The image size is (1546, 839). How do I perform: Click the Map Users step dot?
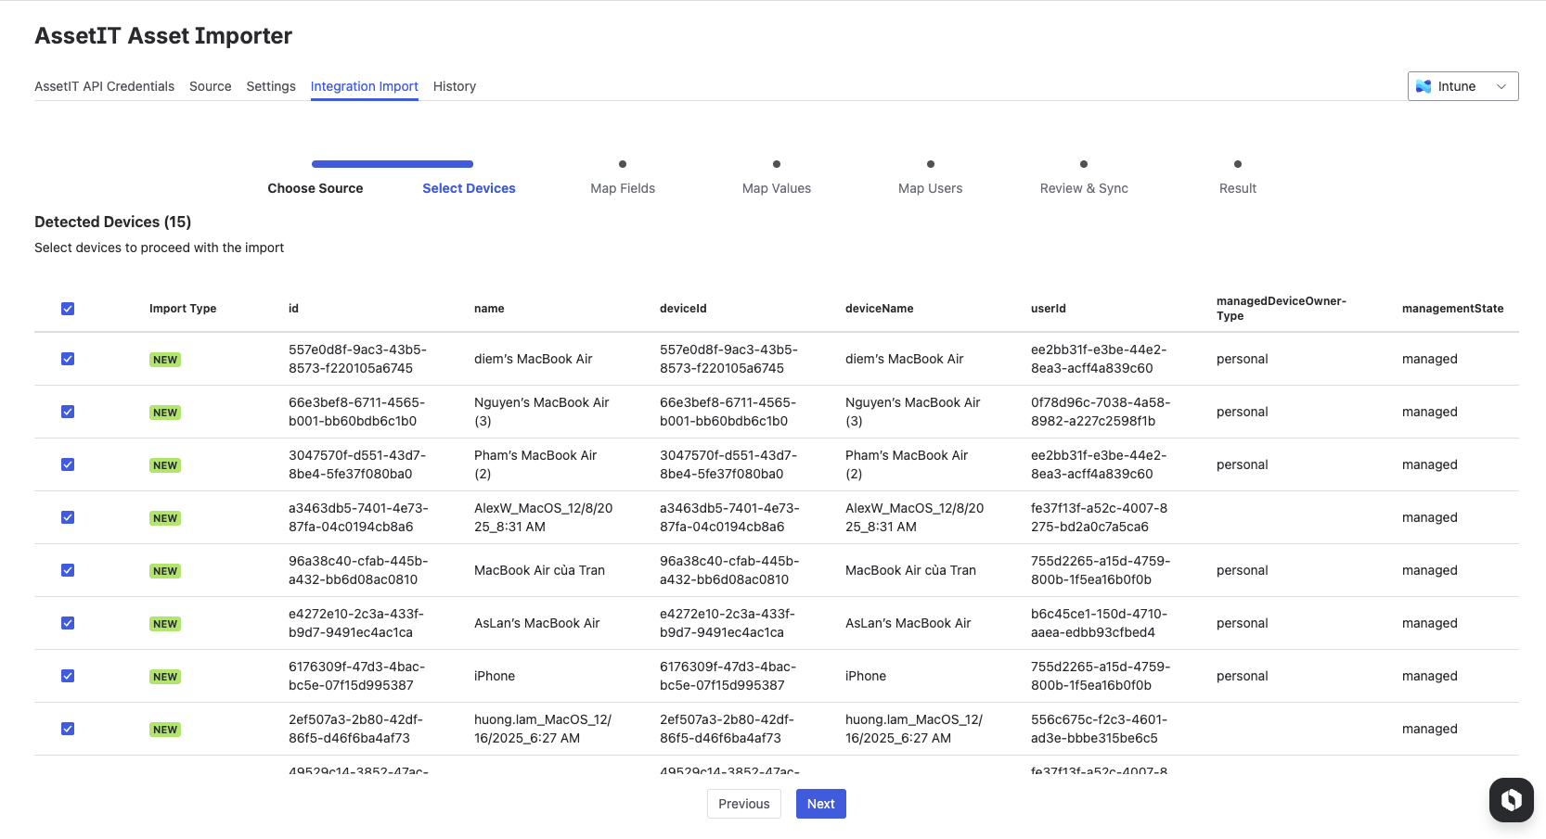point(931,164)
